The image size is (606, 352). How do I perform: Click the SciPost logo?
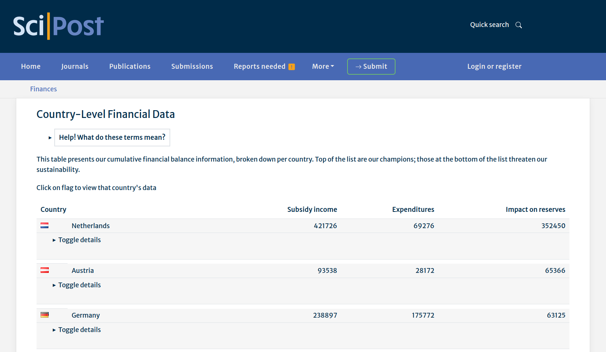click(x=58, y=26)
